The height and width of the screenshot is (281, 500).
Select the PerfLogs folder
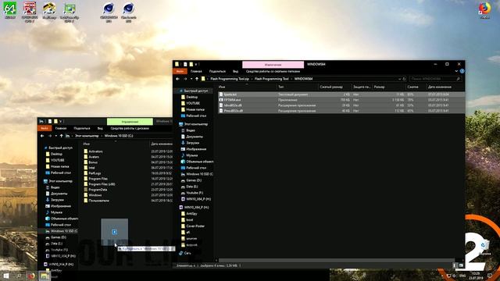tap(92, 173)
